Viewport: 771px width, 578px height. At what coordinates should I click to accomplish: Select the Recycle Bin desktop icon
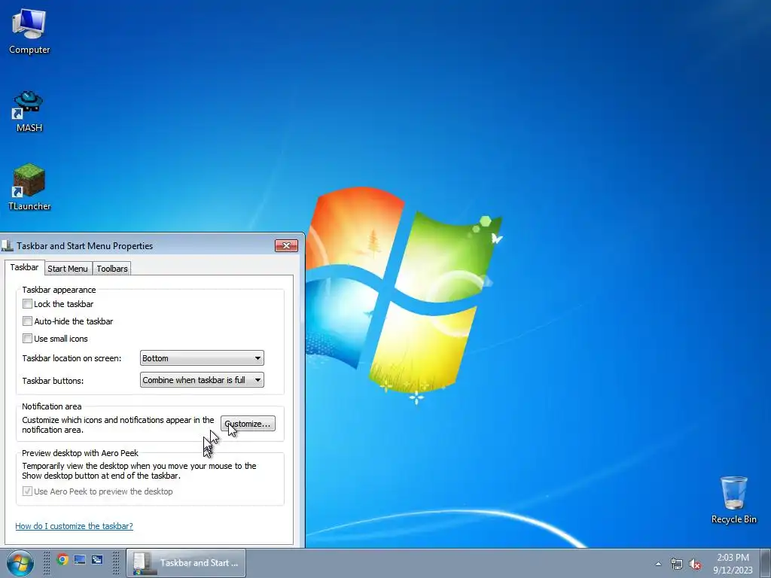[x=733, y=500]
